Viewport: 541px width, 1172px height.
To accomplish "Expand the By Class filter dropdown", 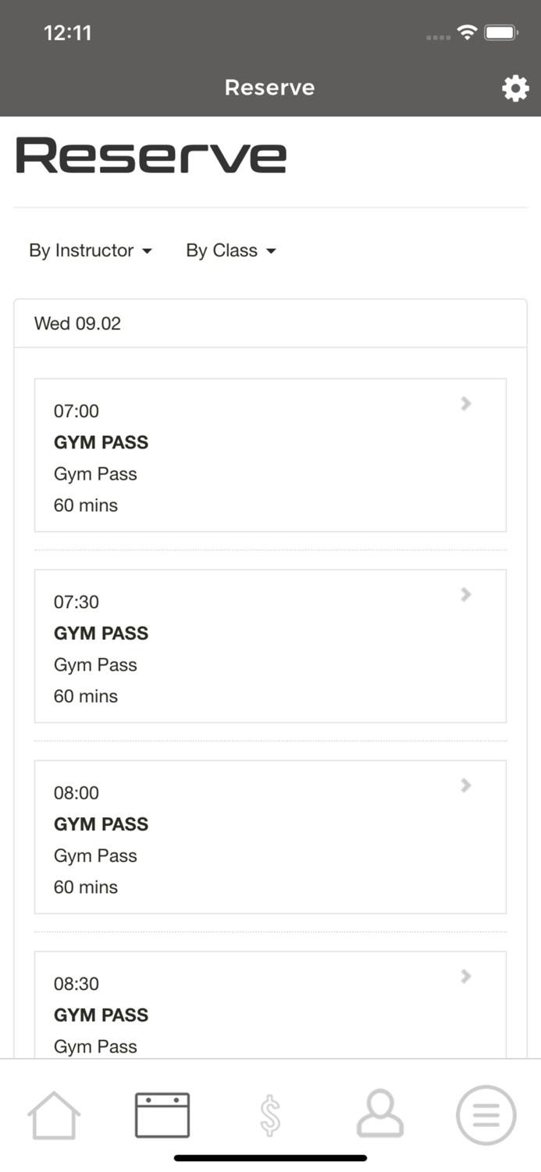I will click(x=231, y=251).
